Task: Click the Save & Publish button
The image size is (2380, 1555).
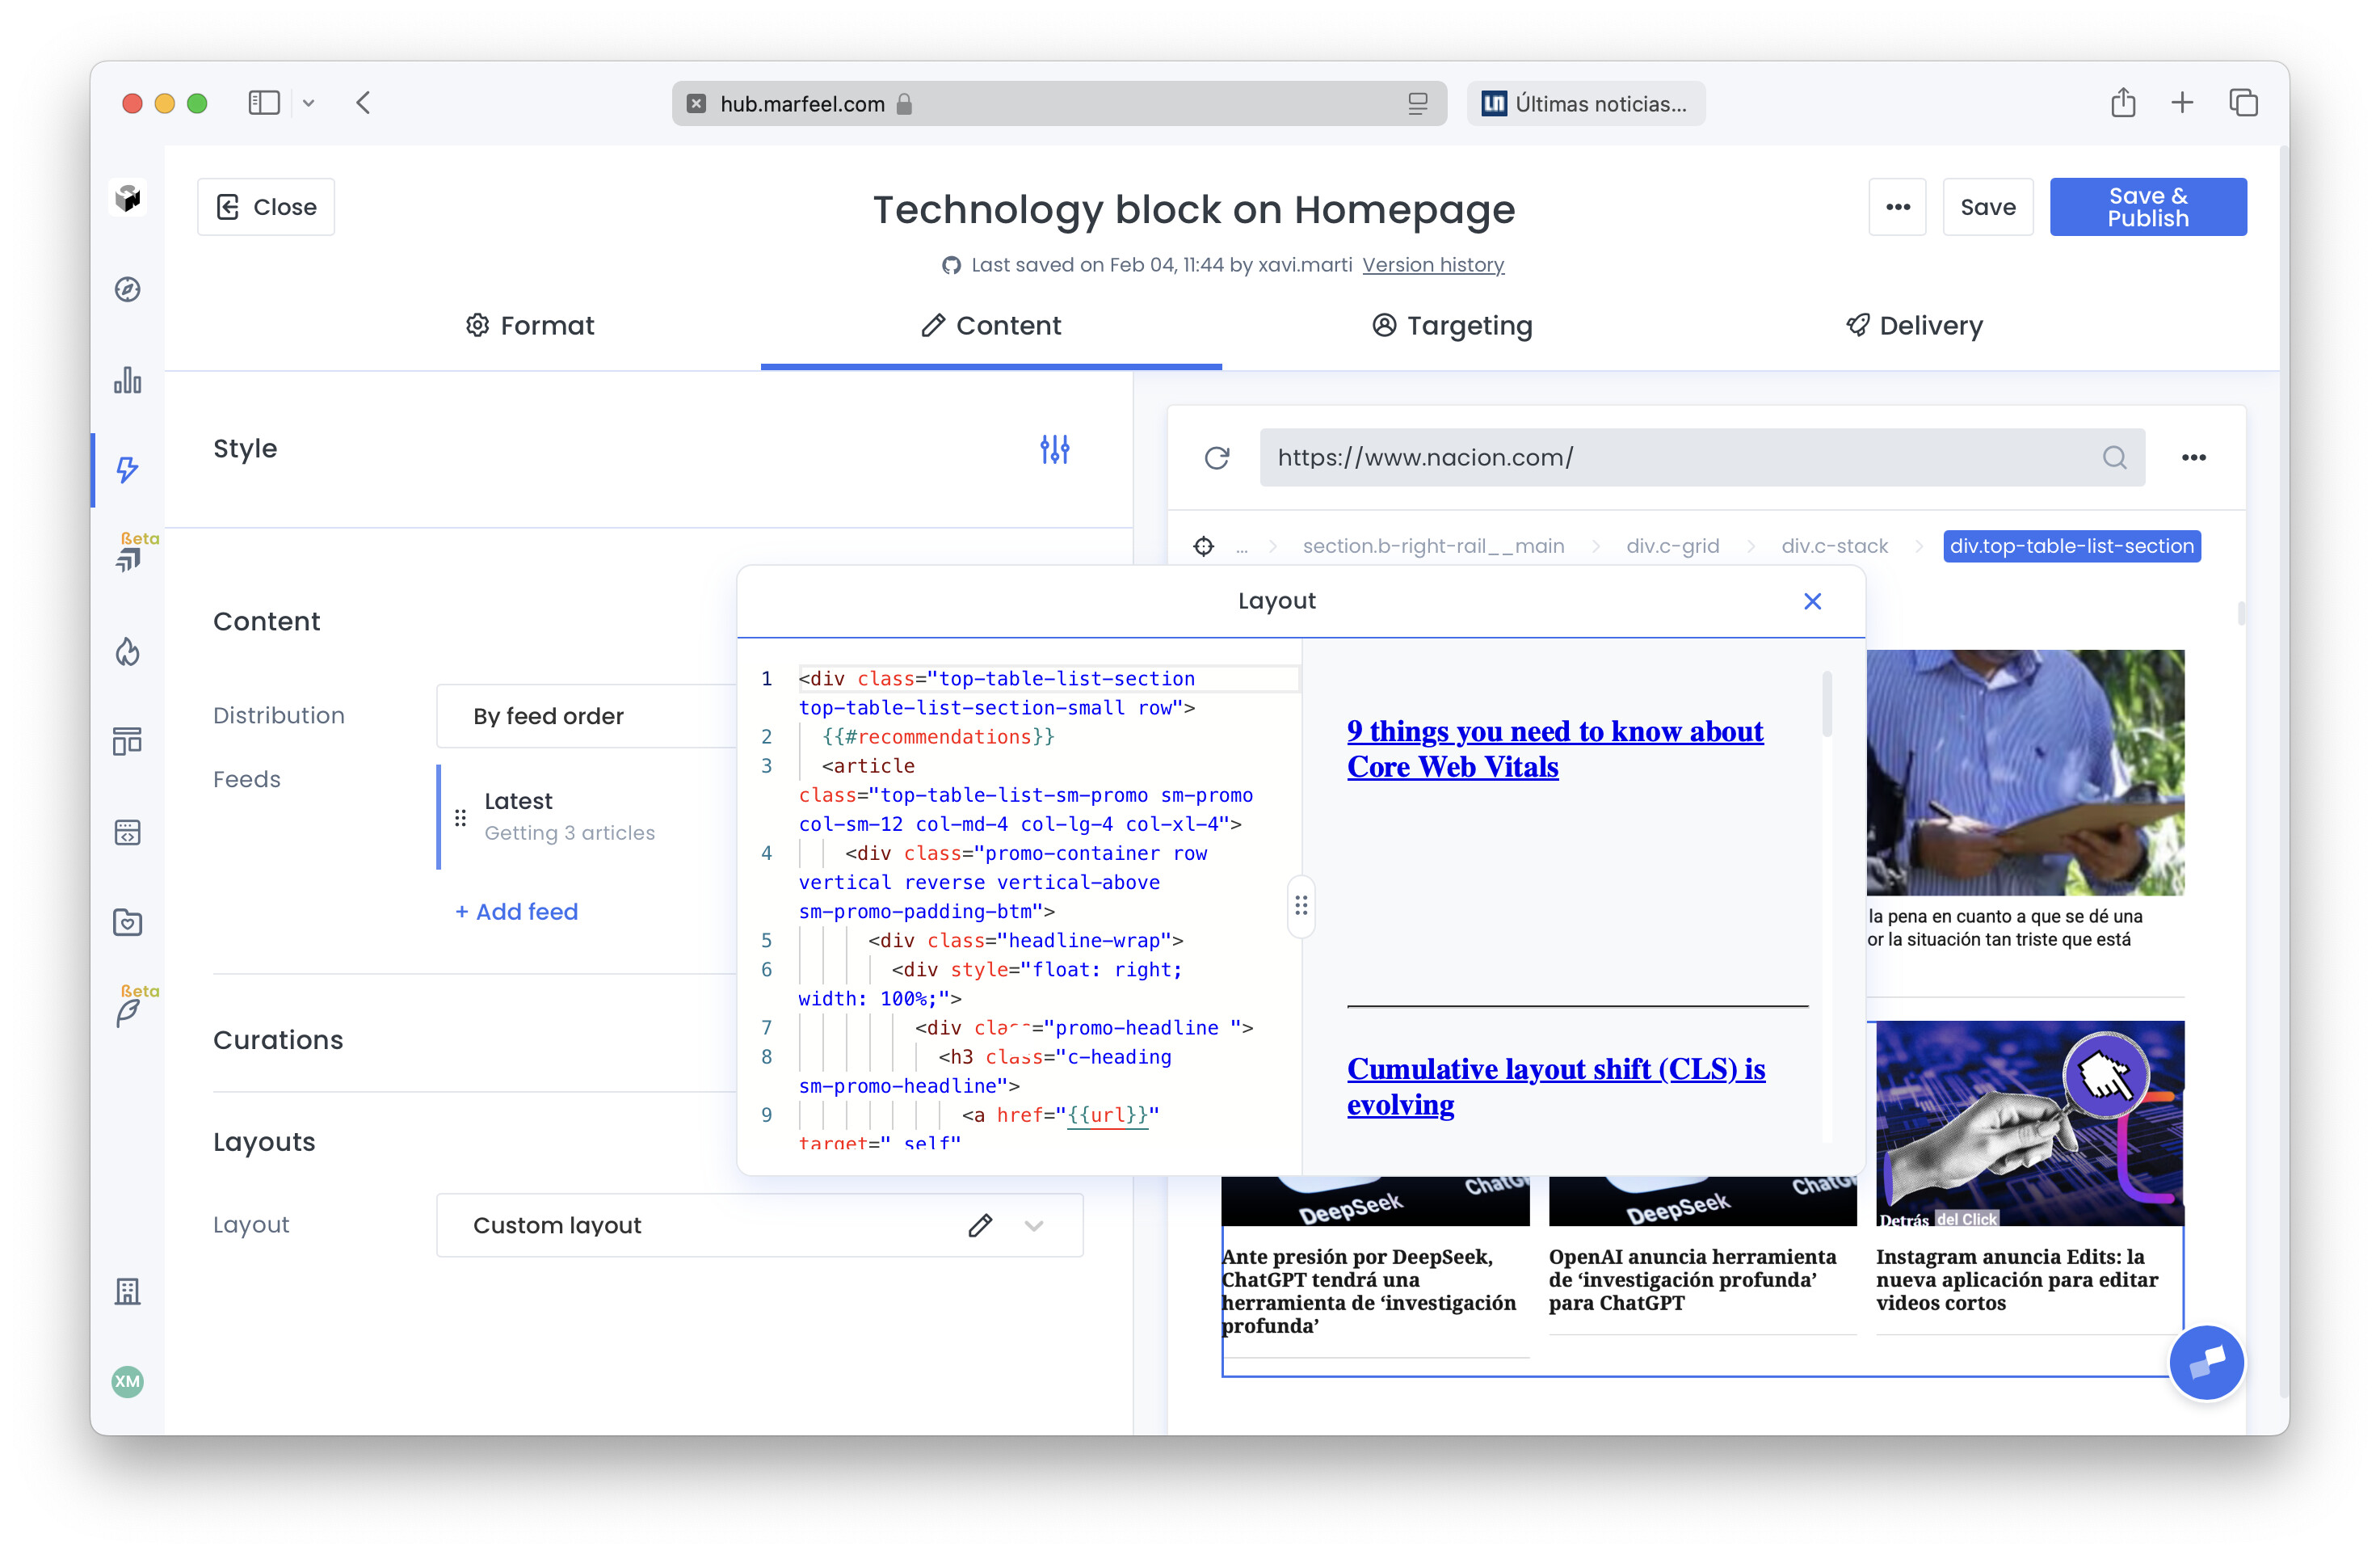Action: [2146, 207]
